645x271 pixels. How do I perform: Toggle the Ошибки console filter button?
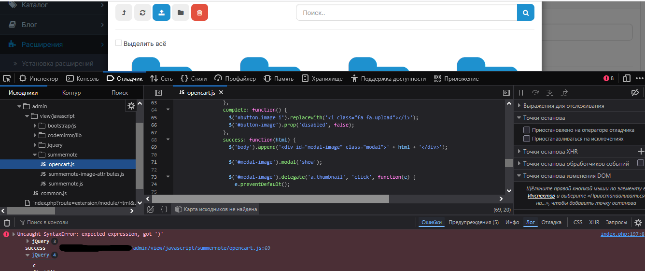coord(432,222)
